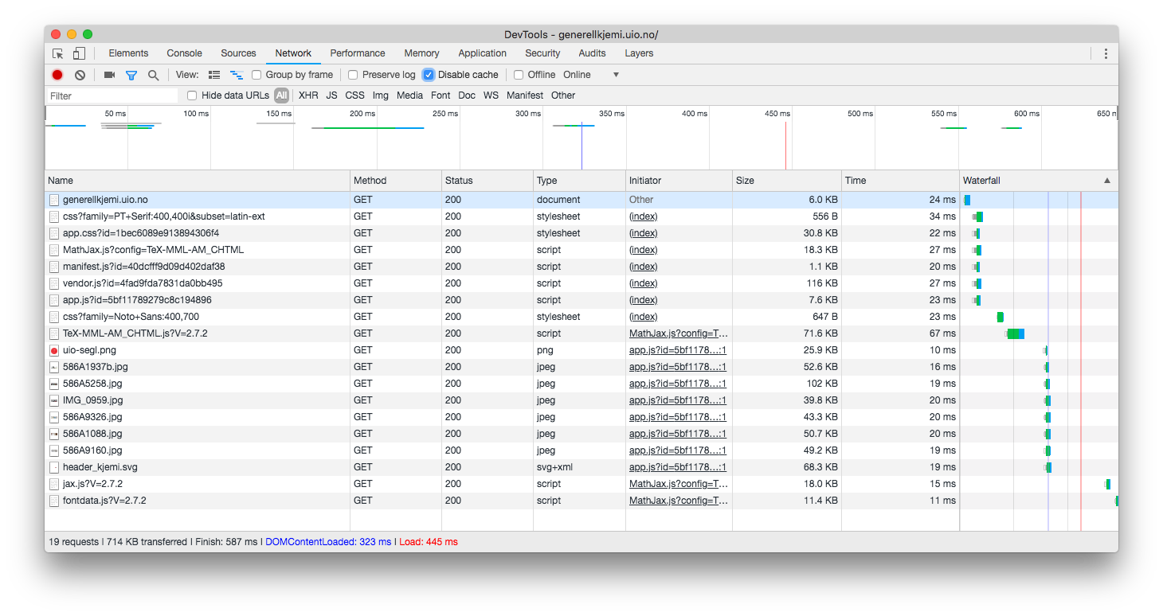Check the Hide data URLs checkbox
The image size is (1163, 616).
tap(192, 96)
